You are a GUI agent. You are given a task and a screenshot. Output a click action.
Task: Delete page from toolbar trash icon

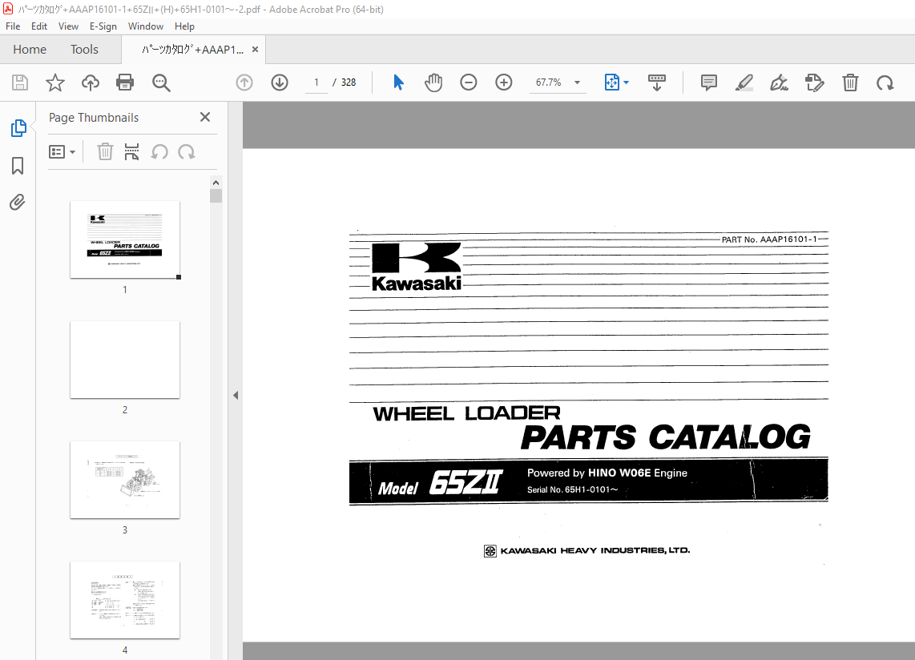(x=850, y=82)
